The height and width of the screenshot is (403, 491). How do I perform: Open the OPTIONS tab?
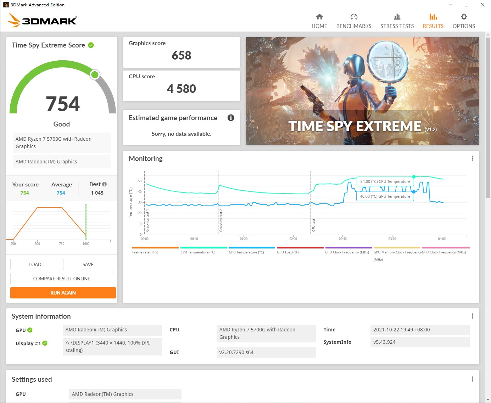tap(464, 26)
